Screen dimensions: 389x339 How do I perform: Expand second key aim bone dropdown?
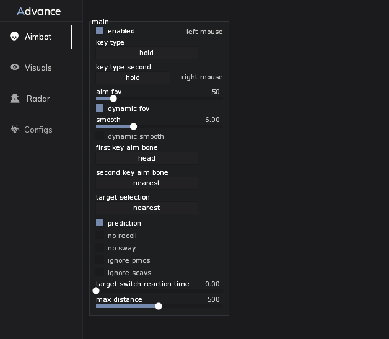[147, 183]
